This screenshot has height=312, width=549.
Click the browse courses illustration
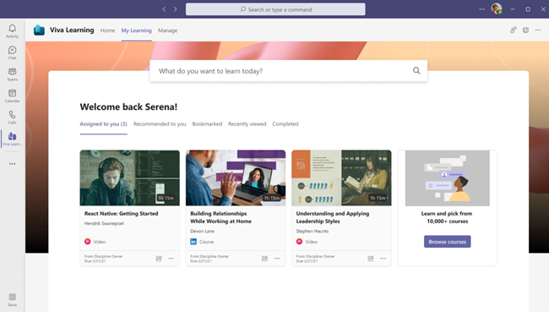447,178
